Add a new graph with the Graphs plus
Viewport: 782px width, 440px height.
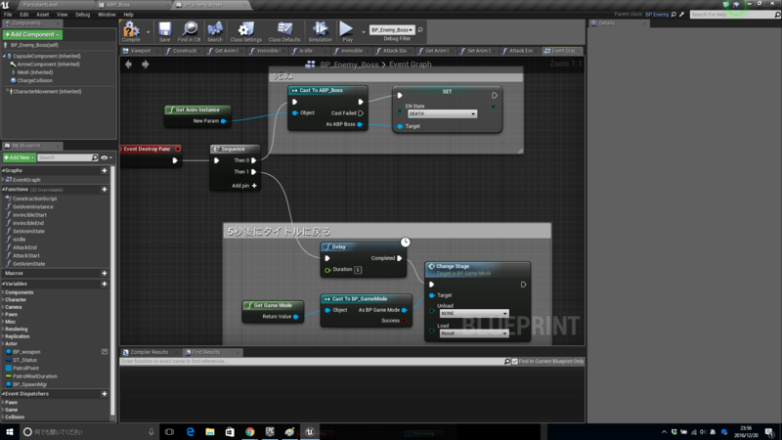105,170
